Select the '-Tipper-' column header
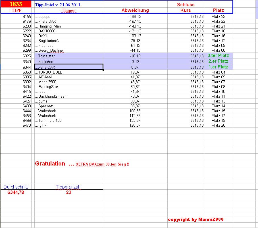The image size is (258, 228). (x=68, y=11)
